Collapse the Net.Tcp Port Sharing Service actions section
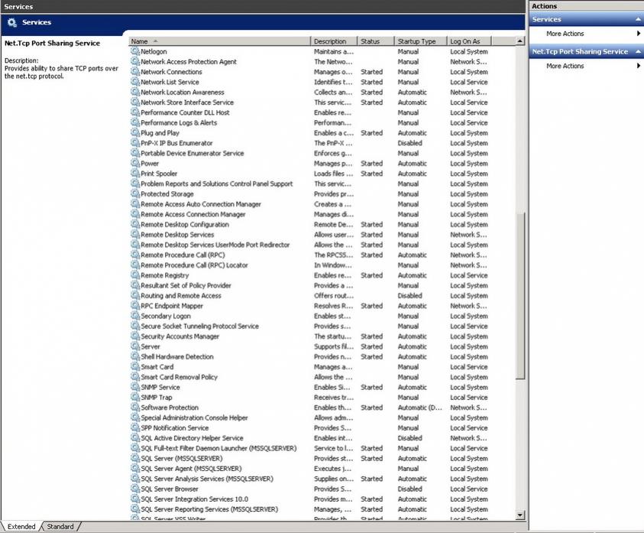644x533 pixels. pyautogui.click(x=638, y=51)
